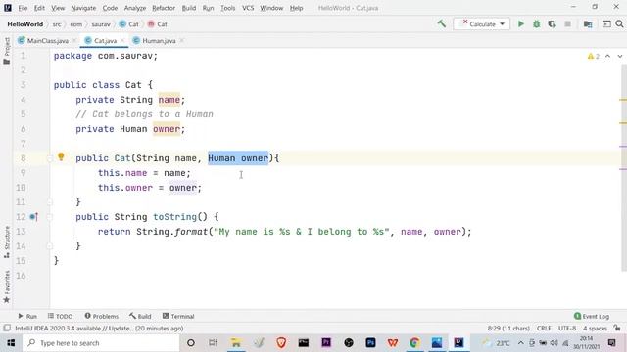The image size is (627, 352).
Task: Toggle the Structure tool window sidebar
Action: point(7,242)
